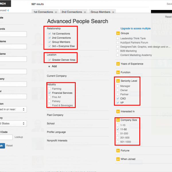This screenshot has width=172, height=172.
Task: Click the blue Search button
Action: tap(2, 146)
